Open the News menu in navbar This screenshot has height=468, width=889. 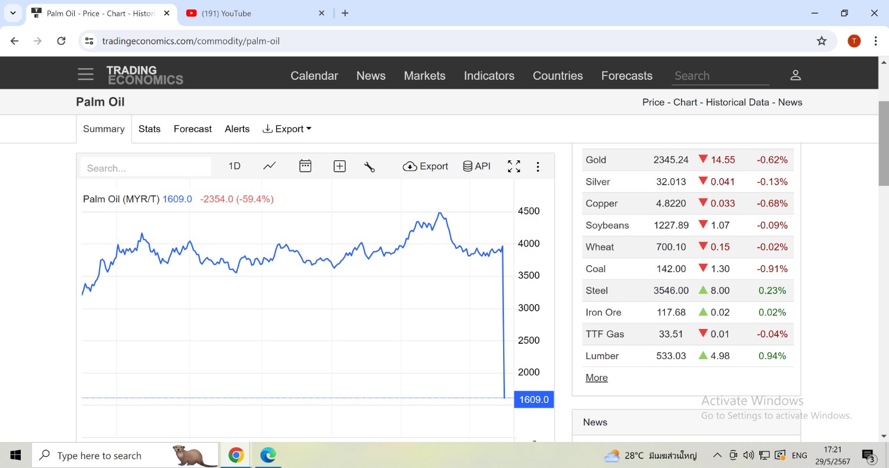tap(371, 76)
